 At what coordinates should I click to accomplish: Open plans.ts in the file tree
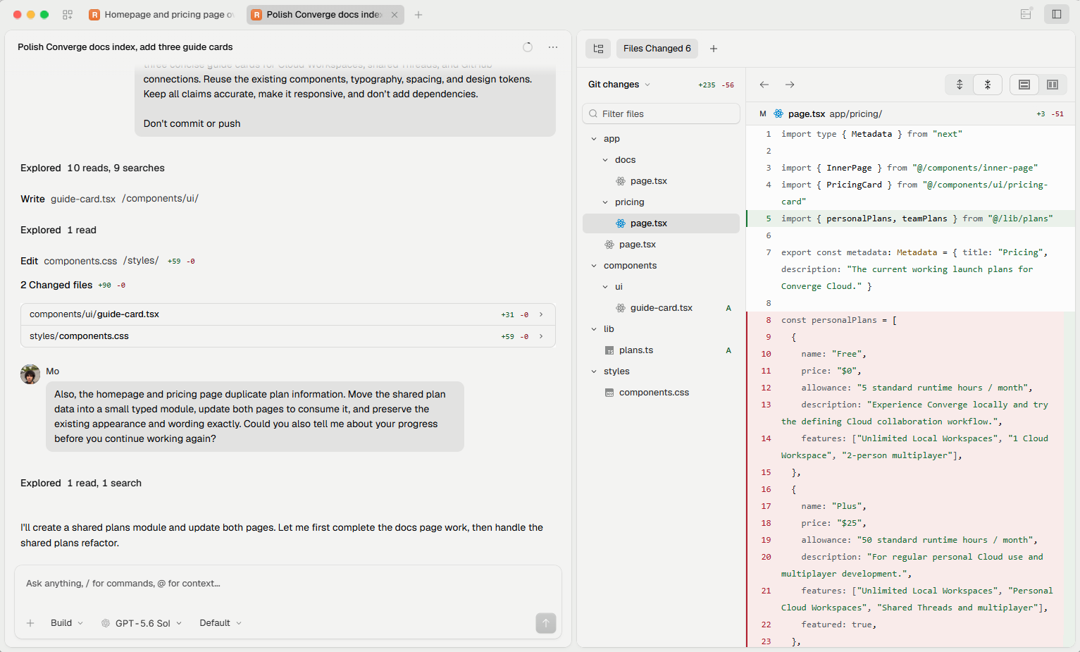pos(662,350)
